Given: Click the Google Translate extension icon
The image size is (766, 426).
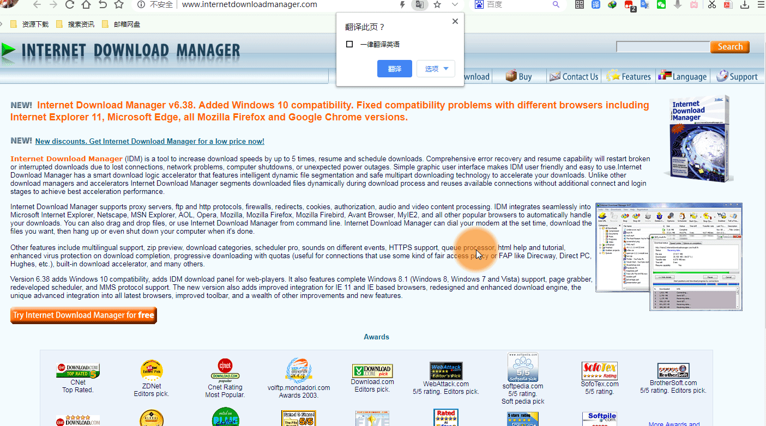Looking at the screenshot, I should click(646, 5).
